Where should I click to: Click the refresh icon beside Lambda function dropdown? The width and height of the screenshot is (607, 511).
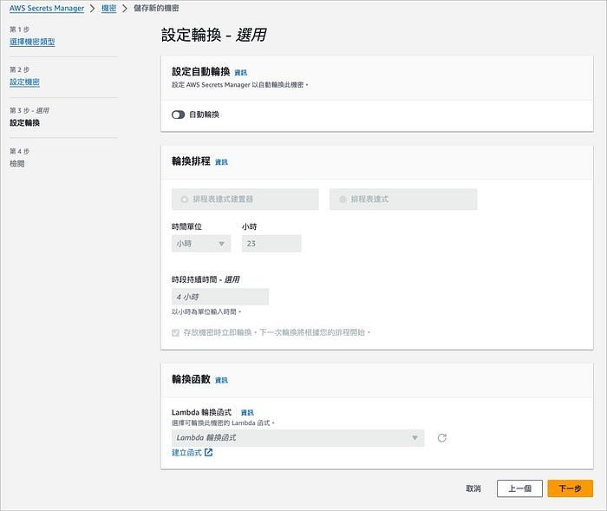coord(441,438)
